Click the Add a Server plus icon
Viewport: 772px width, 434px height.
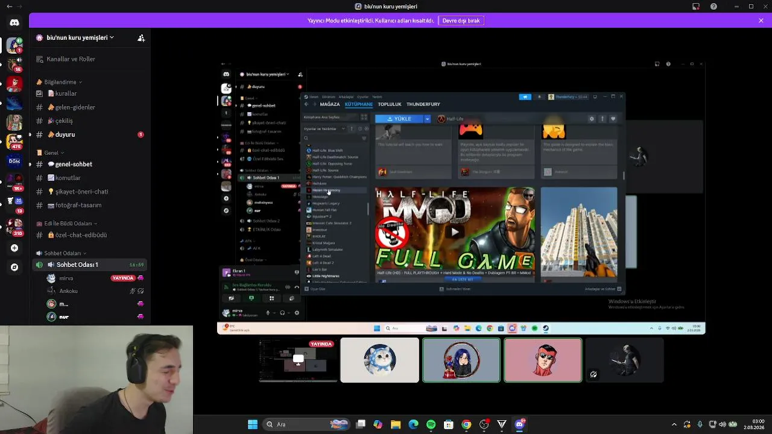[x=14, y=248]
